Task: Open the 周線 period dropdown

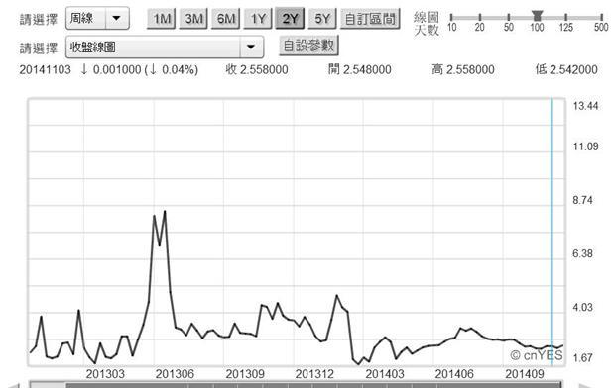Action: click(x=97, y=18)
